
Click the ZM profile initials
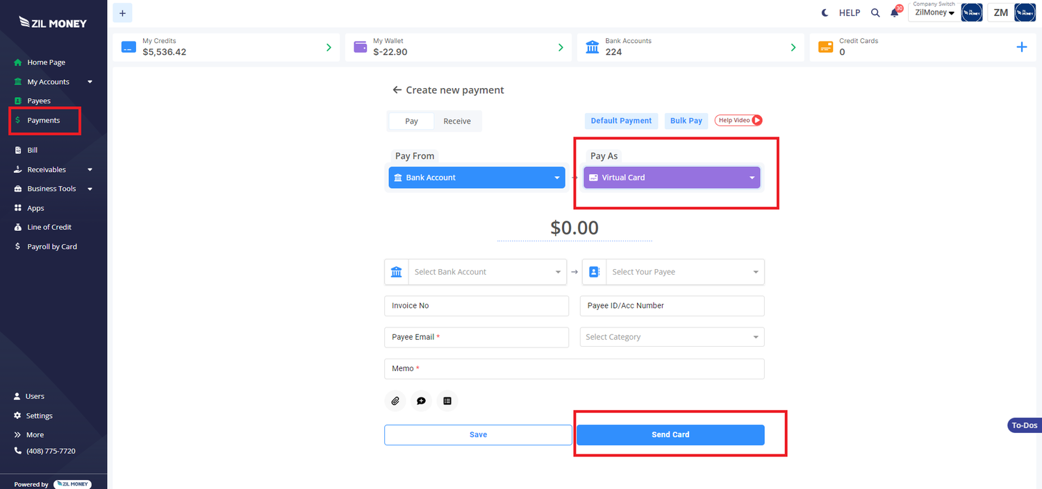(1000, 12)
